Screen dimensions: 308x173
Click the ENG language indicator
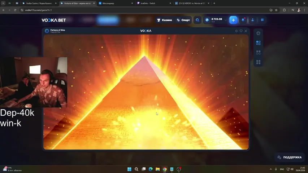(x=282, y=169)
